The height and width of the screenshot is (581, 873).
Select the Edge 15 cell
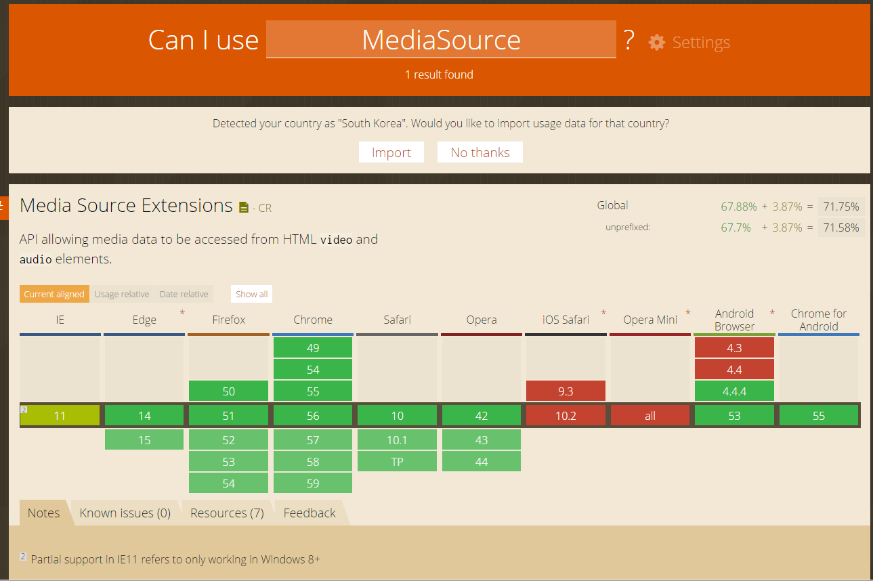pyautogui.click(x=144, y=440)
